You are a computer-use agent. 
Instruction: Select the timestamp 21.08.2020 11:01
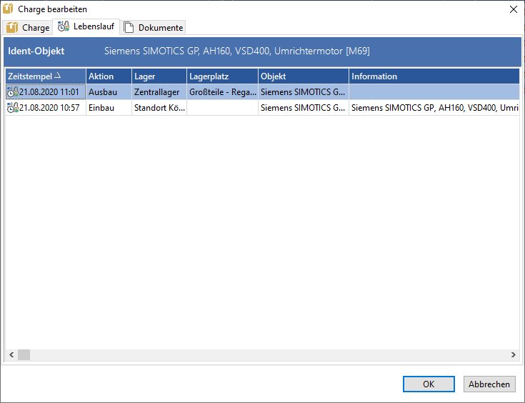coord(49,92)
